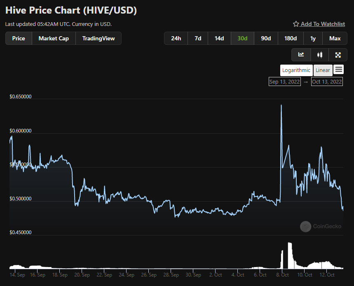Click the 2. Oct date label
The image size is (354, 286).
click(x=216, y=275)
